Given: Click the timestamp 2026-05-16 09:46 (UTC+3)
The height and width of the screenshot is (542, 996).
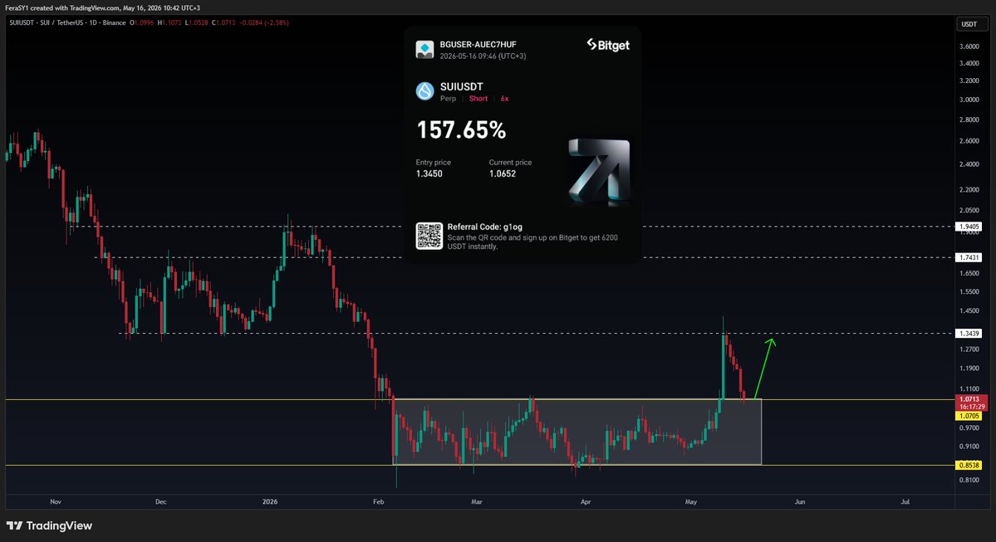Looking at the screenshot, I should (483, 56).
